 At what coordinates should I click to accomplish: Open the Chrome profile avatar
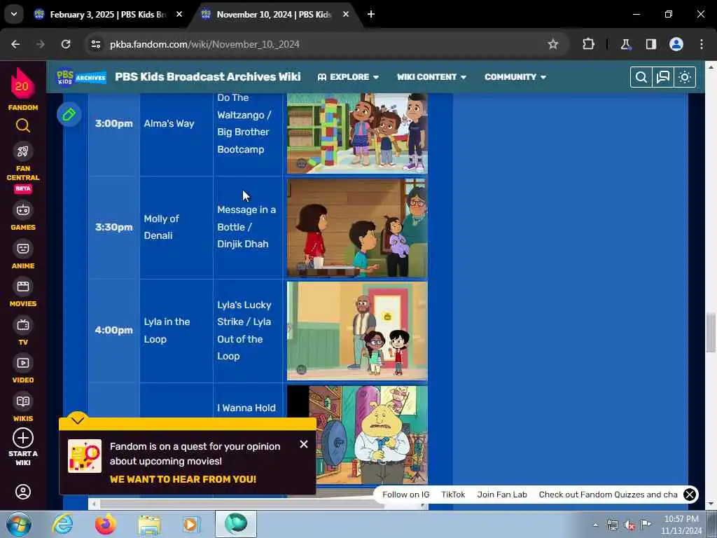click(676, 44)
